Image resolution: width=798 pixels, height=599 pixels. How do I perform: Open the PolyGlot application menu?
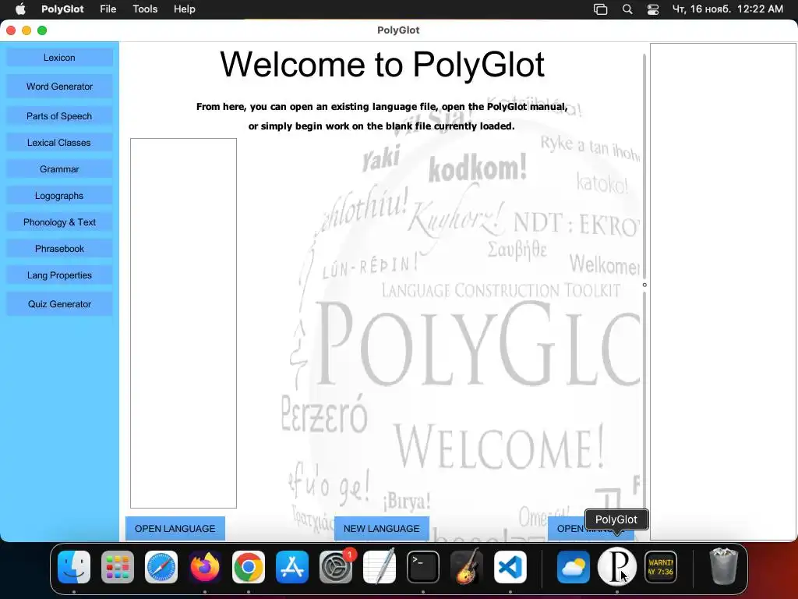62,9
